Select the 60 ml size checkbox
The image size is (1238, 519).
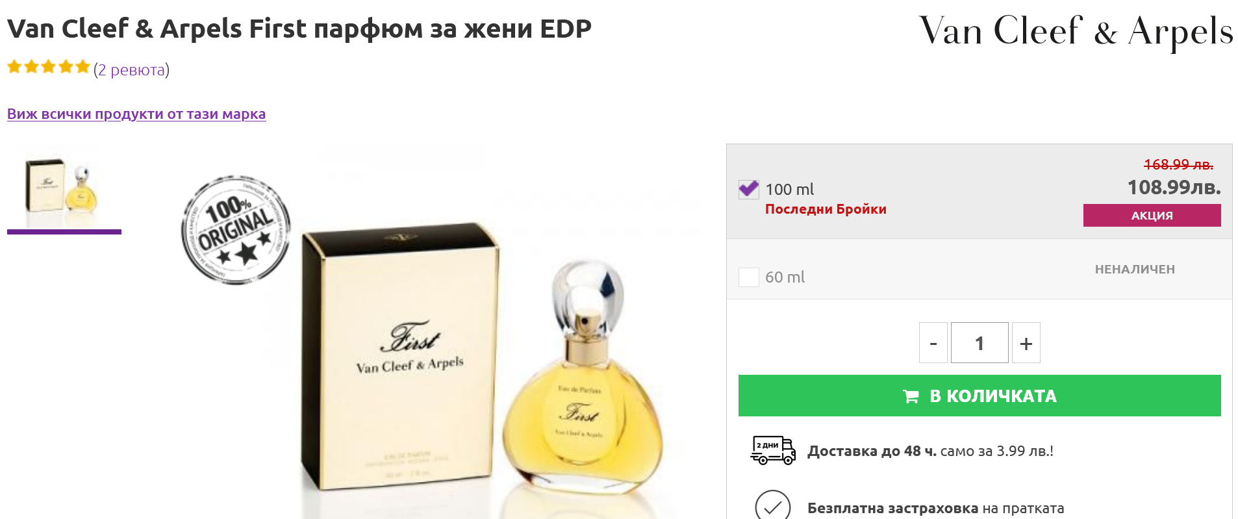(x=749, y=277)
